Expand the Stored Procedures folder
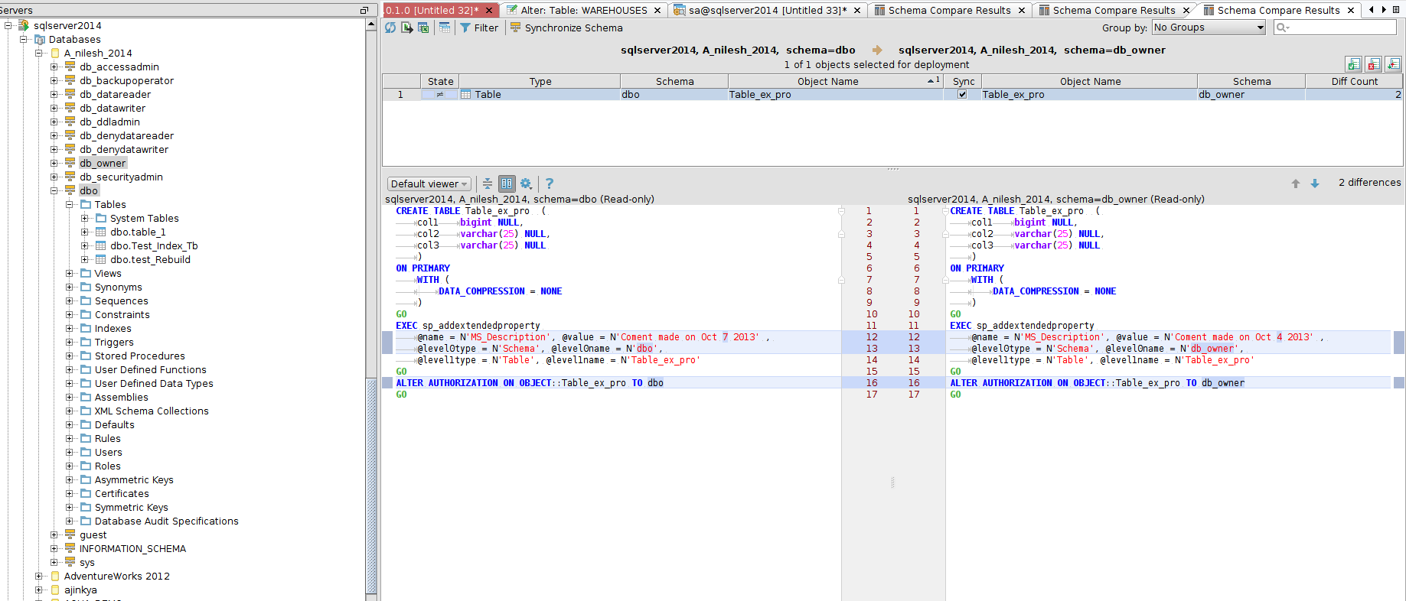 click(x=70, y=356)
